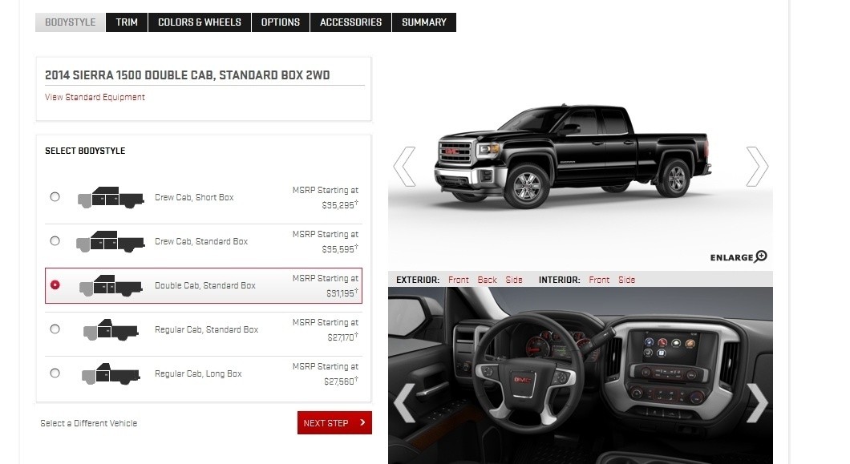Go to previous interior image arrow
The height and width of the screenshot is (464, 850).
pos(404,403)
